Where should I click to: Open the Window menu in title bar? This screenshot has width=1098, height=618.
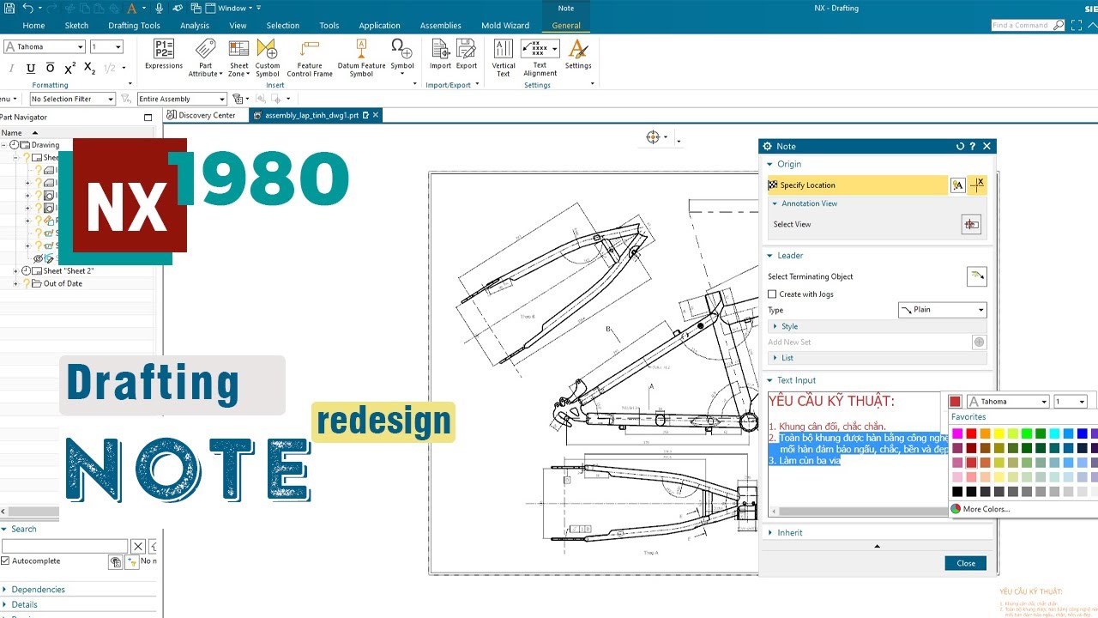click(x=232, y=8)
